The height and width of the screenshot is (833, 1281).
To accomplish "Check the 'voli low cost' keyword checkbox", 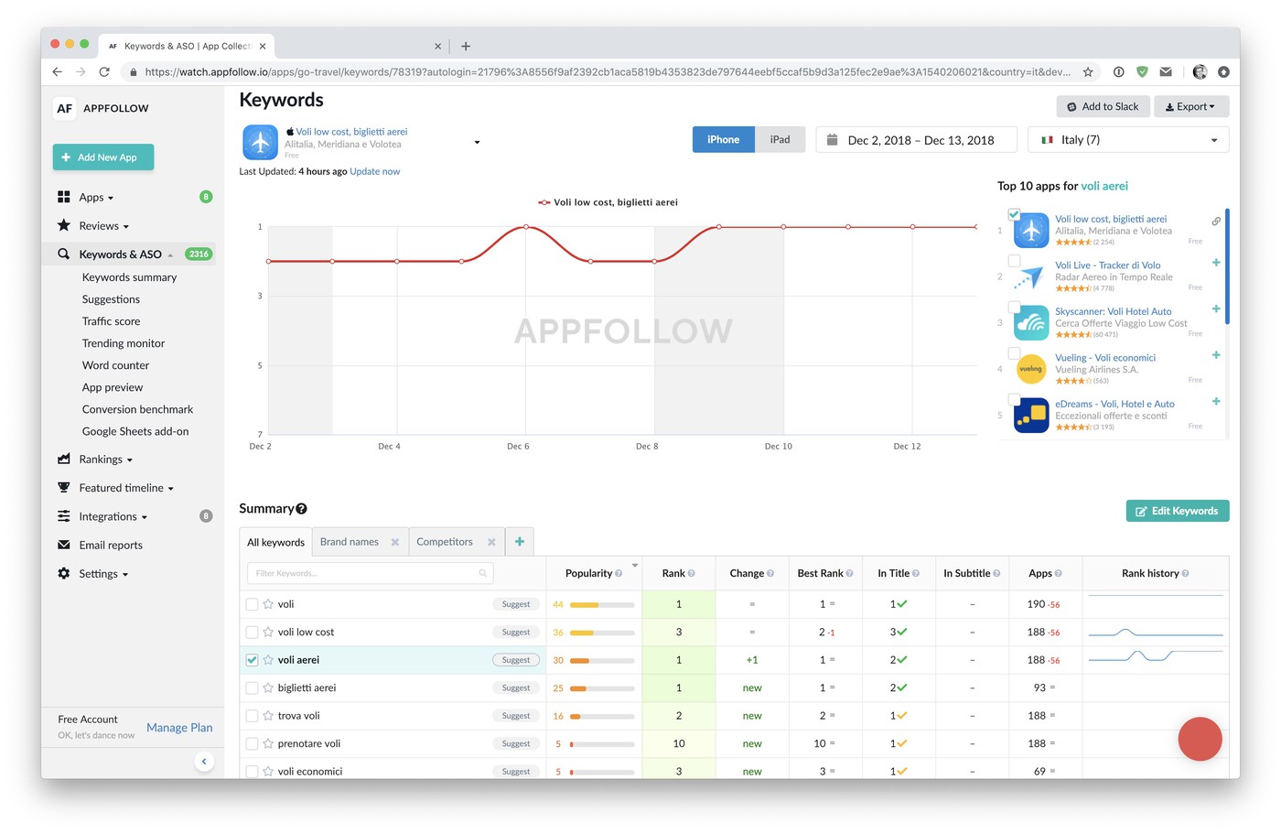I will click(x=252, y=633).
